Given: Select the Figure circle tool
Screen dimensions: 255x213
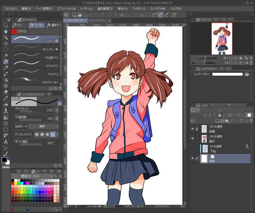Looking at the screenshot, I should click(6, 130).
